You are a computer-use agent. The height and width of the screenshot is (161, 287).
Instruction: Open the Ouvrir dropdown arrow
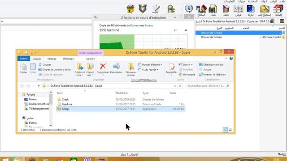click(x=191, y=64)
